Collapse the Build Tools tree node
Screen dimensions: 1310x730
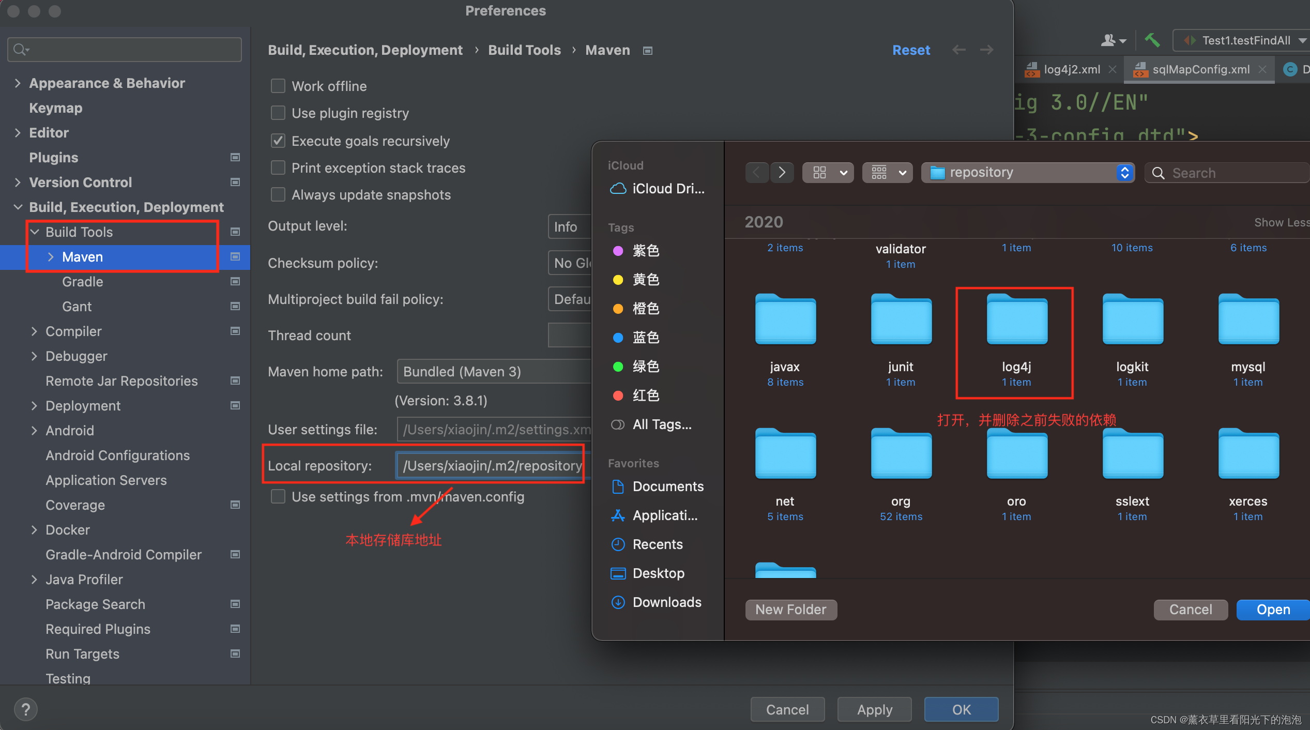coord(35,232)
